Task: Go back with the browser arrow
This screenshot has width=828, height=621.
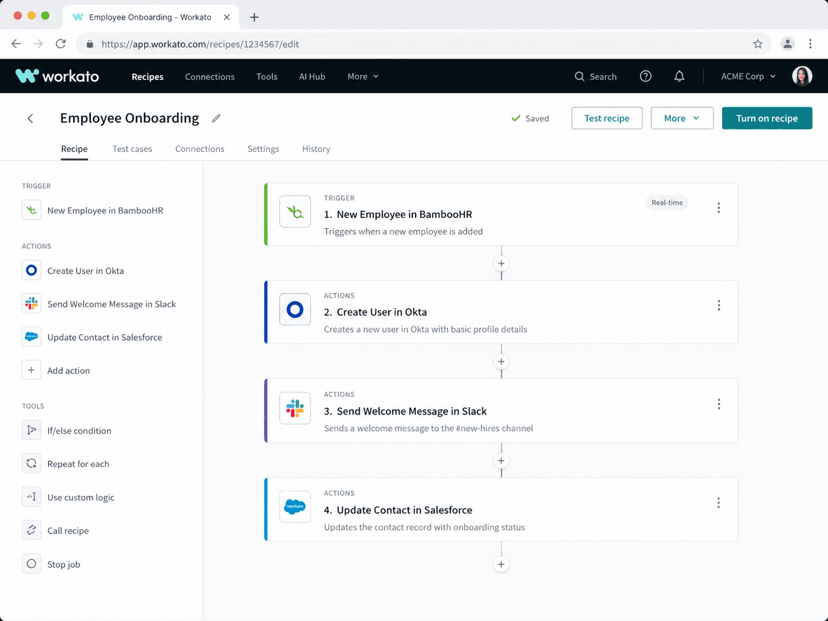Action: pyautogui.click(x=16, y=44)
